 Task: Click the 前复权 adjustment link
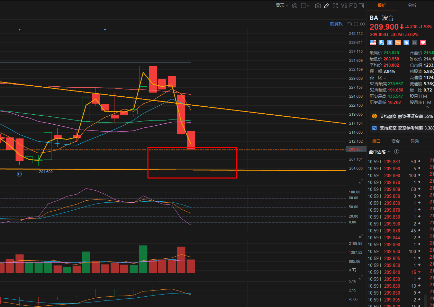336,24
